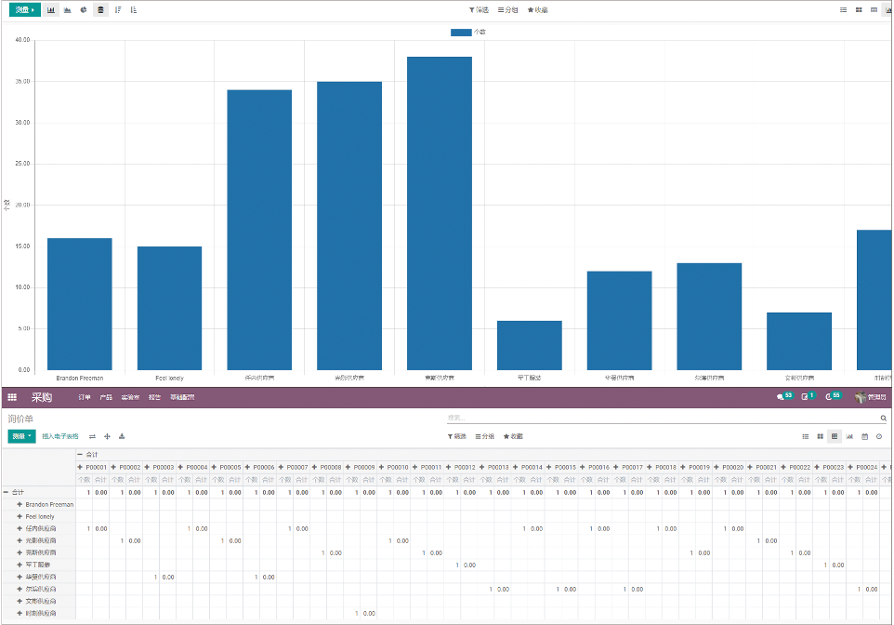The height and width of the screenshot is (625, 894).
Task: Click the blue 个数 legend swatch
Action: click(x=461, y=32)
